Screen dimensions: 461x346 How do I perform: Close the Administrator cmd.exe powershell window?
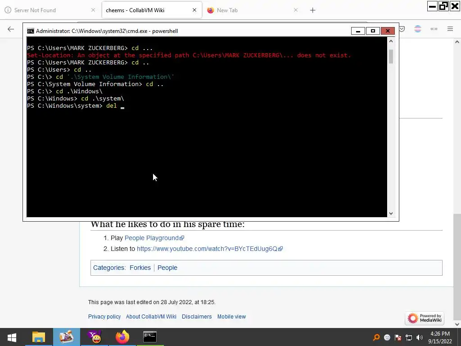388,31
